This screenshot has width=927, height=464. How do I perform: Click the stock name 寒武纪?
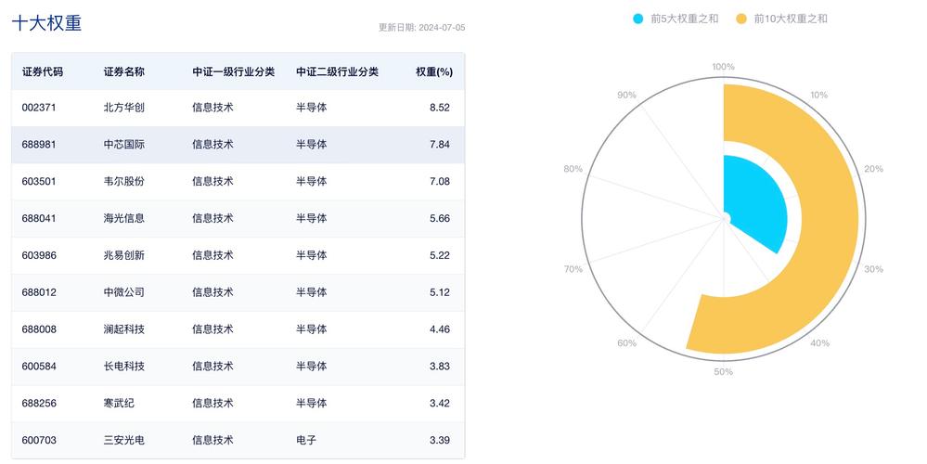(119, 403)
